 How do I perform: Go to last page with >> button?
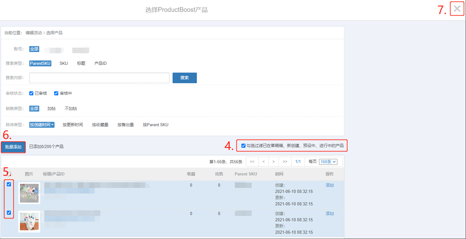tap(285, 162)
